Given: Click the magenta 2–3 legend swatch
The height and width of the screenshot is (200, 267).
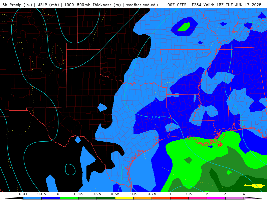Looking at the screenshot, I should pos(216,198).
